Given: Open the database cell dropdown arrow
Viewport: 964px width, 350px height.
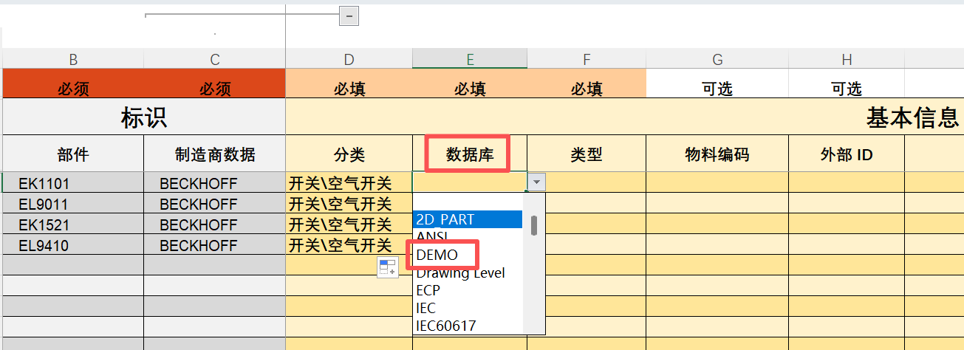Looking at the screenshot, I should click(537, 182).
